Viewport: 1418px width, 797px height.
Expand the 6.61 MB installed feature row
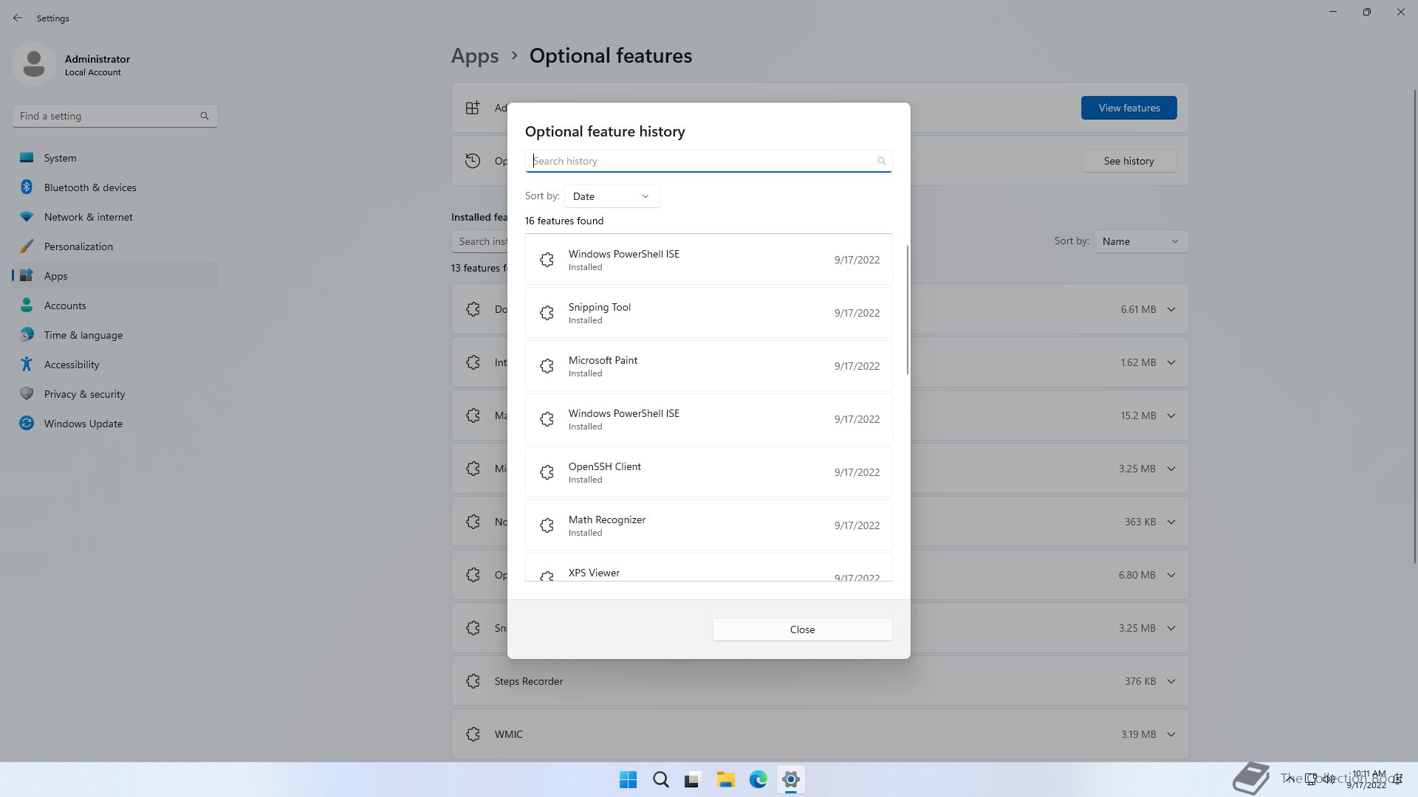[x=1171, y=309]
